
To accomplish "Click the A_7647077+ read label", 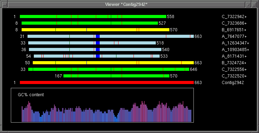I will (234, 36).
